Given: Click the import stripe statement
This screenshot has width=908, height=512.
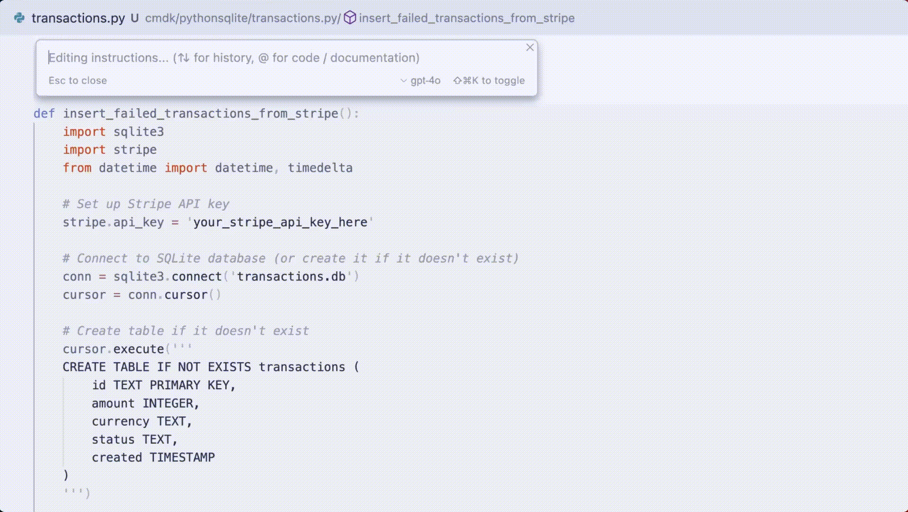Looking at the screenshot, I should point(109,150).
